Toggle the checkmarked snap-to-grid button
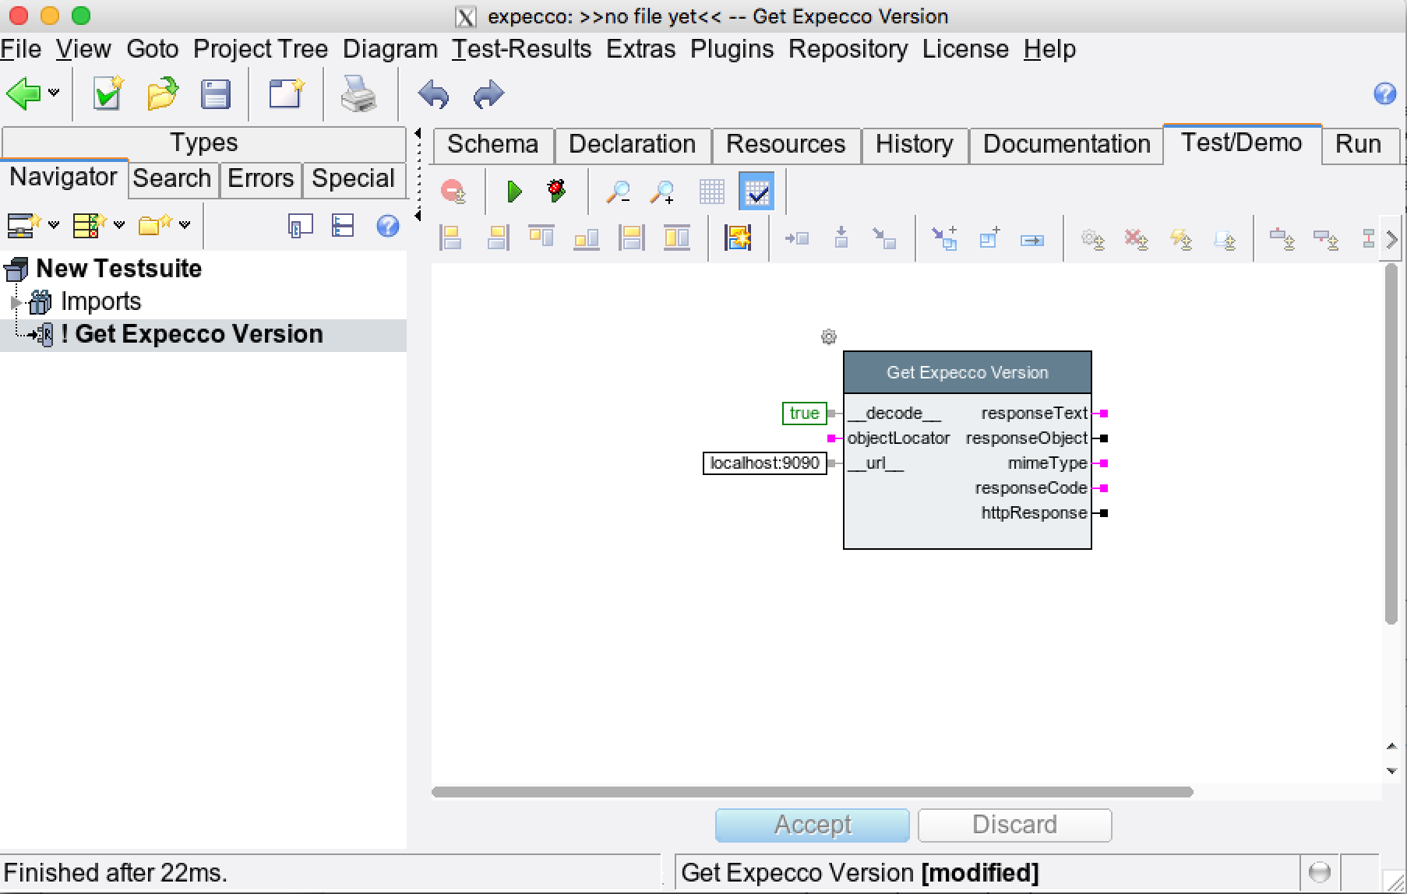This screenshot has width=1407, height=894. pyautogui.click(x=756, y=192)
